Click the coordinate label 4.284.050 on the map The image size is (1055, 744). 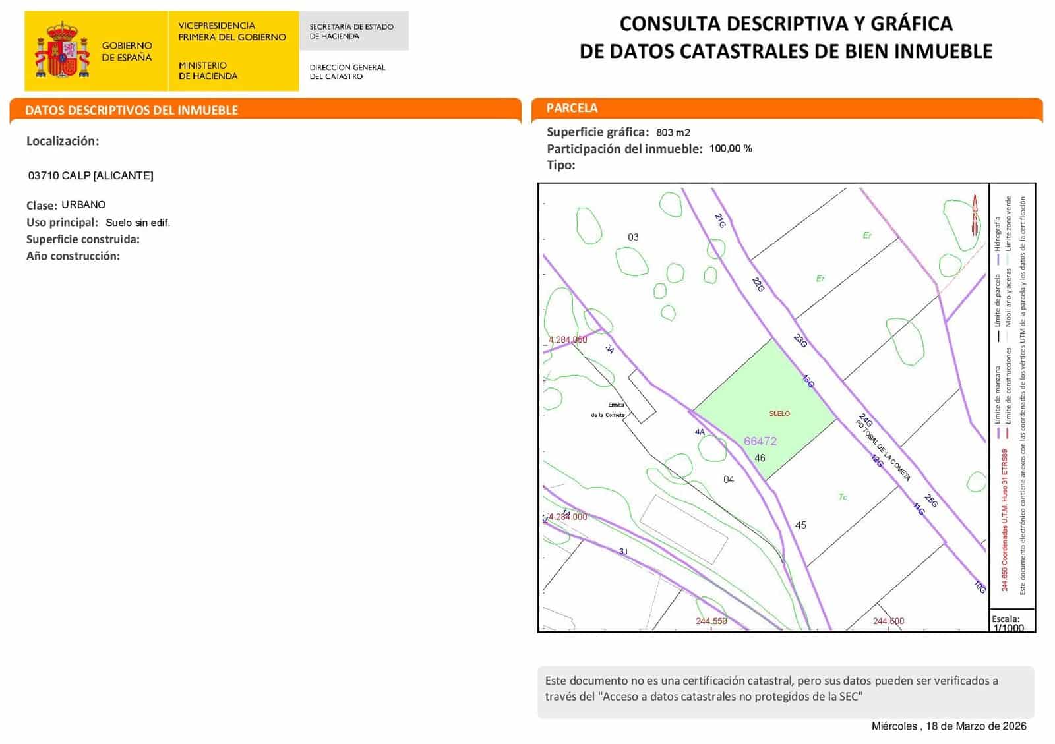click(568, 340)
